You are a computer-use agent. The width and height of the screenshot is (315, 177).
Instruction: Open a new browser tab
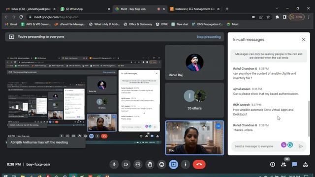tap(227, 9)
